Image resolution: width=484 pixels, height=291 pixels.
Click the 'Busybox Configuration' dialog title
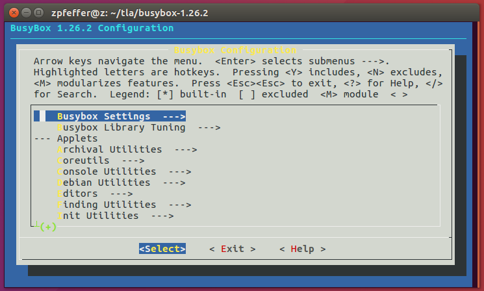[x=235, y=50]
